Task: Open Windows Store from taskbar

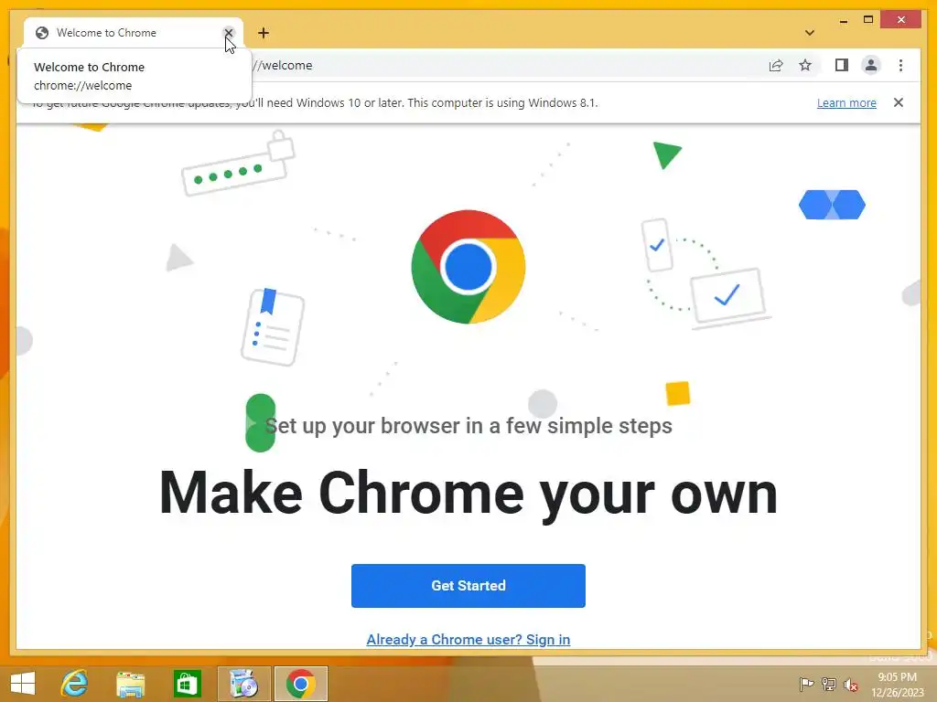Action: tap(187, 684)
